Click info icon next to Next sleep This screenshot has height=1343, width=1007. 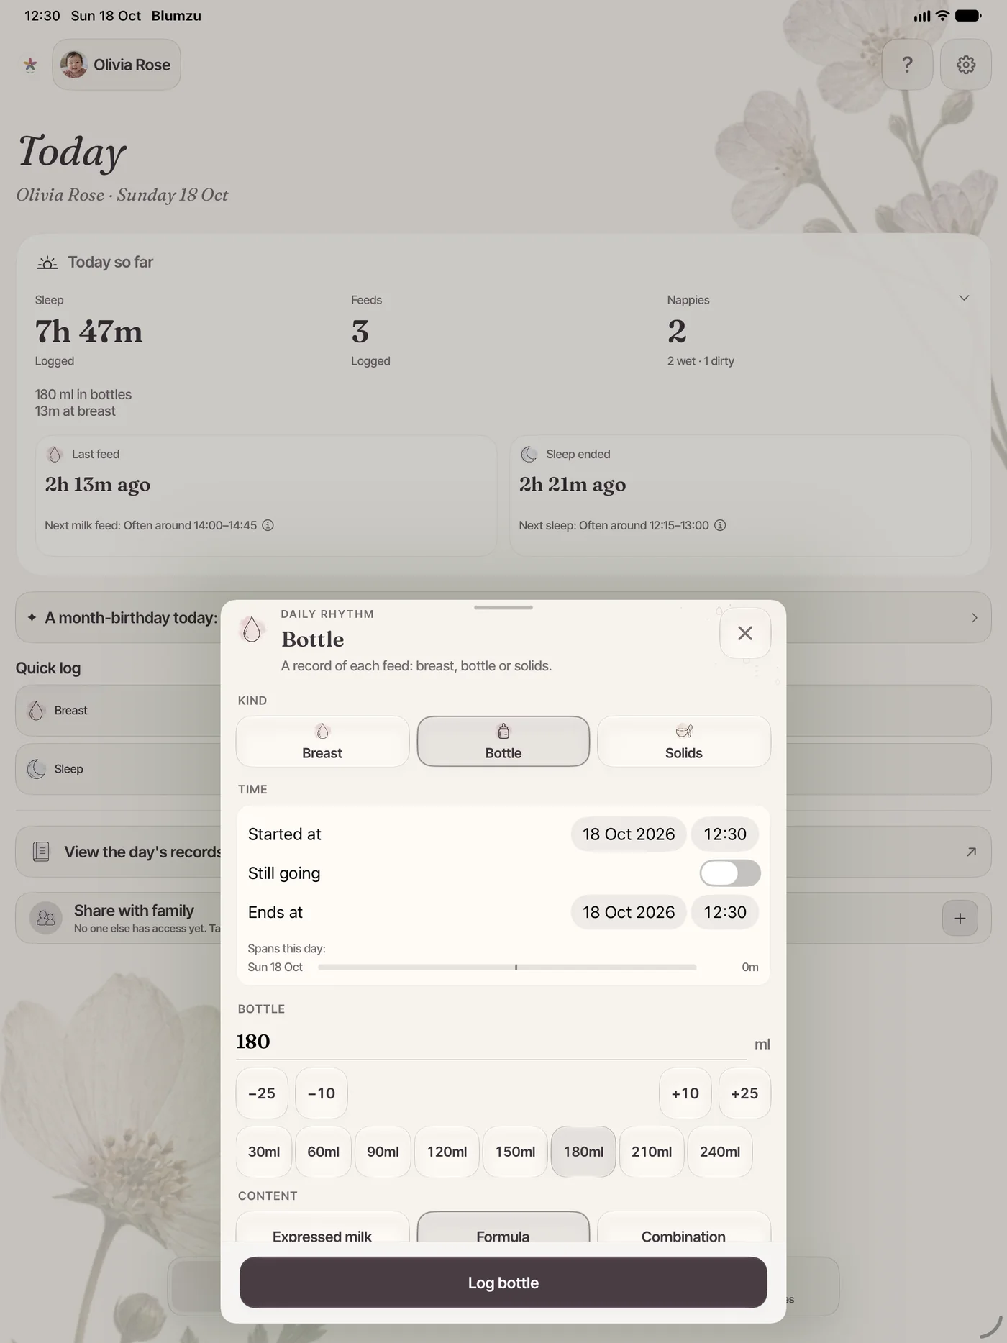(720, 525)
